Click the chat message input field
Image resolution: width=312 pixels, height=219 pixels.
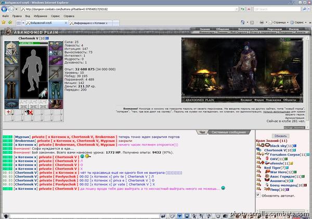click(x=85, y=216)
